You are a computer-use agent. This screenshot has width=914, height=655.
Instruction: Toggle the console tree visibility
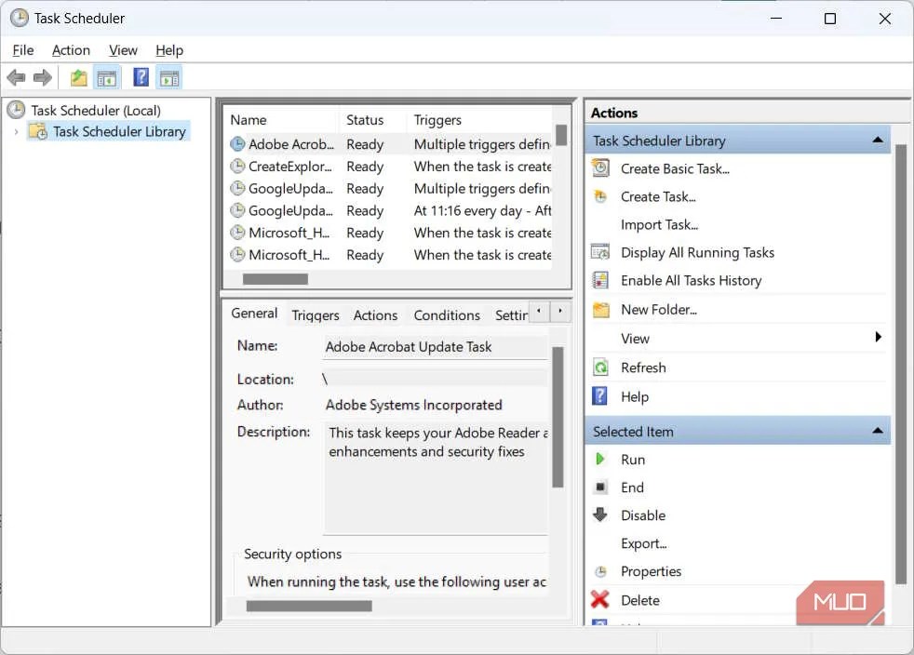click(107, 77)
